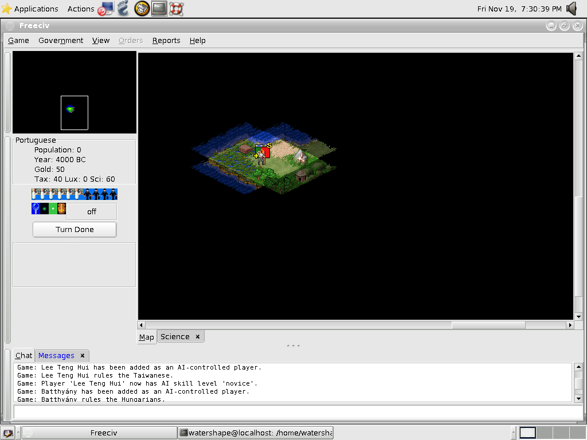Click the volume speaker icon
The width and height of the screenshot is (587, 440).
(572, 9)
